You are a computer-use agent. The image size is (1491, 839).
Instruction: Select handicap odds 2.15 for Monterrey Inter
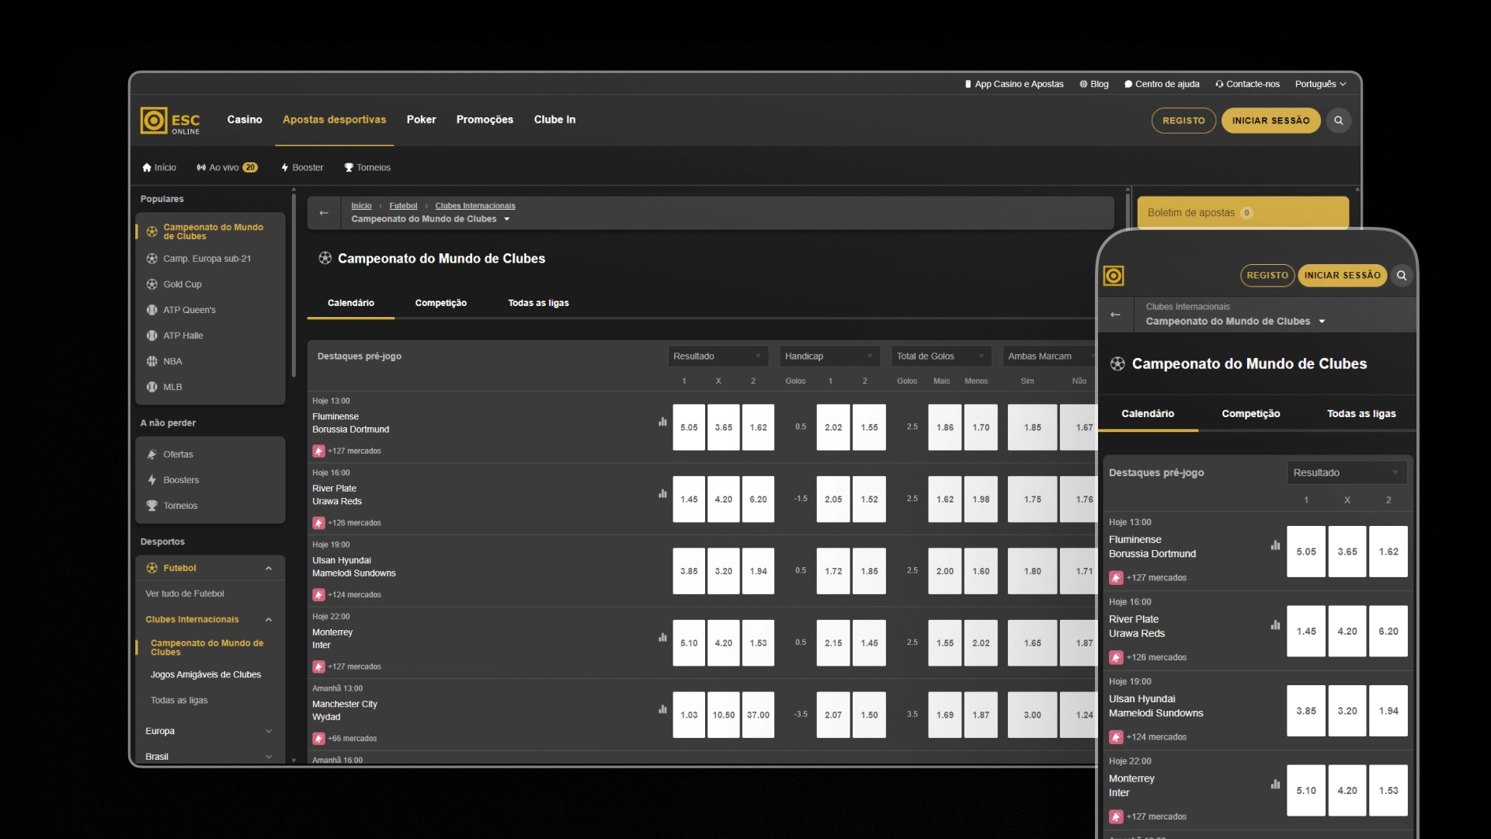coord(833,643)
